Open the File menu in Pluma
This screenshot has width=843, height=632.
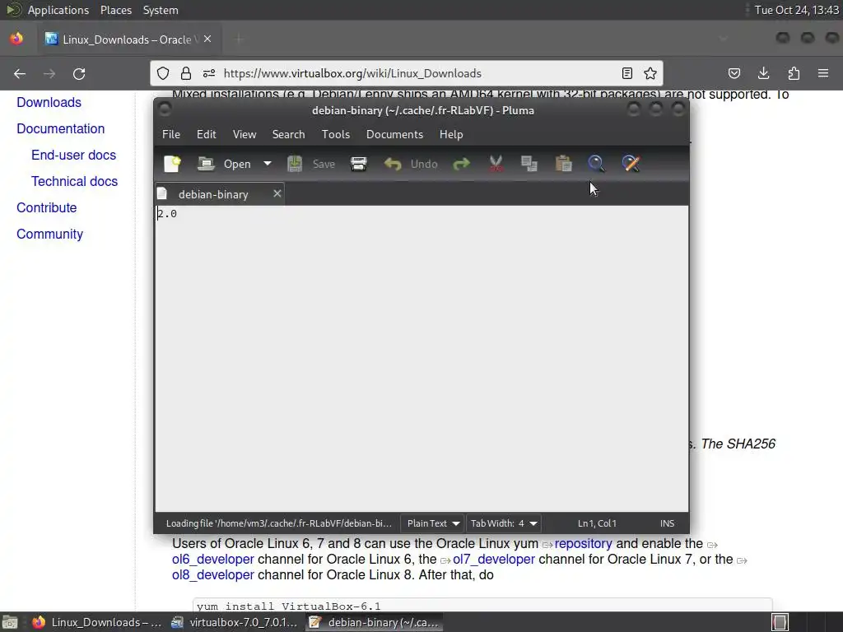tap(171, 134)
